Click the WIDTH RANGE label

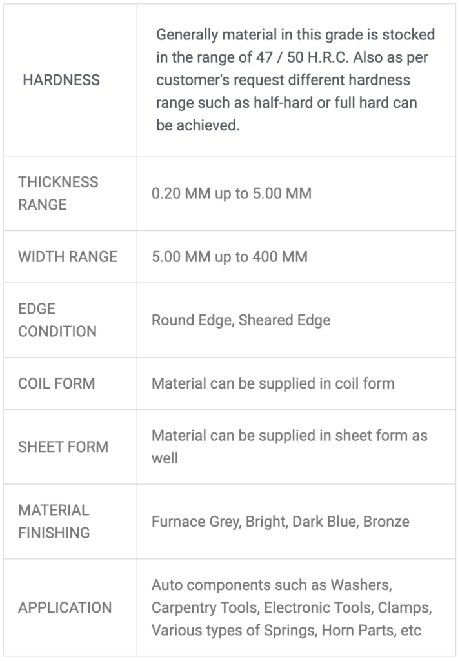[68, 257]
